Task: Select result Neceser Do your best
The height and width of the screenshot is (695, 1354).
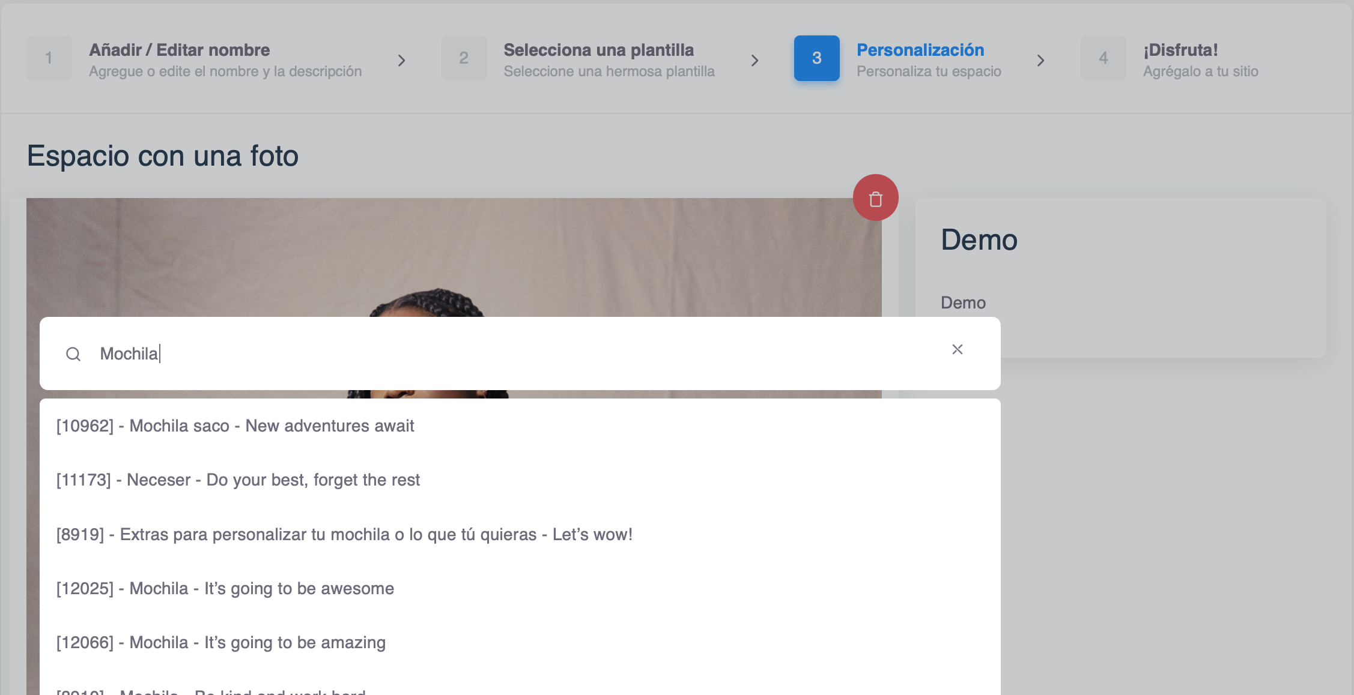Action: pos(238,480)
